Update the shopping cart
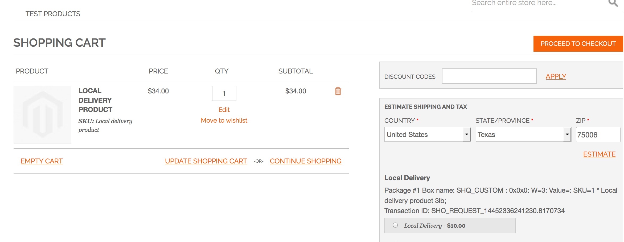 click(x=206, y=161)
